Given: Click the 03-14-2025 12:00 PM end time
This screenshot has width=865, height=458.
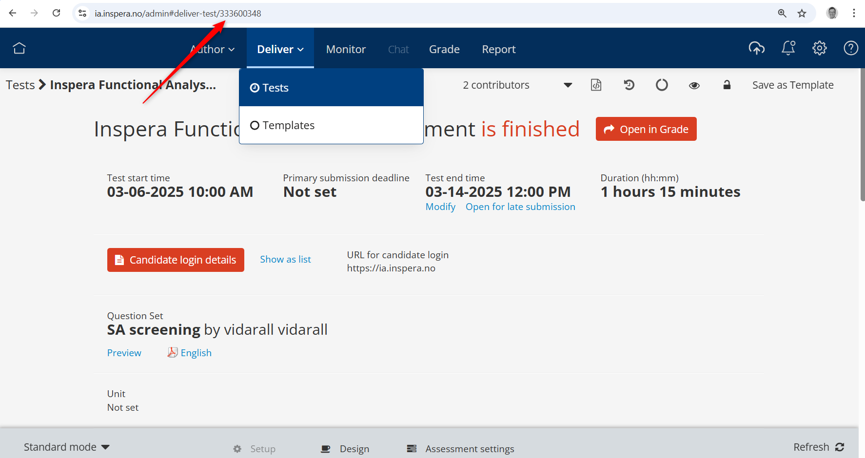Looking at the screenshot, I should click(498, 192).
